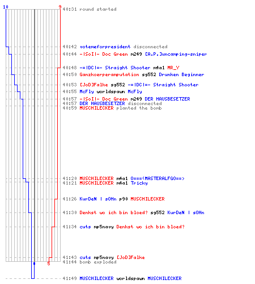The height and width of the screenshot is (284, 255).
Task: Select the 40:31 round started event
Action: [x=90, y=9]
